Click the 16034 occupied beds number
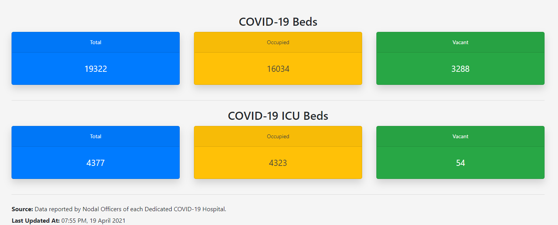Image resolution: width=558 pixels, height=225 pixels. tap(278, 69)
